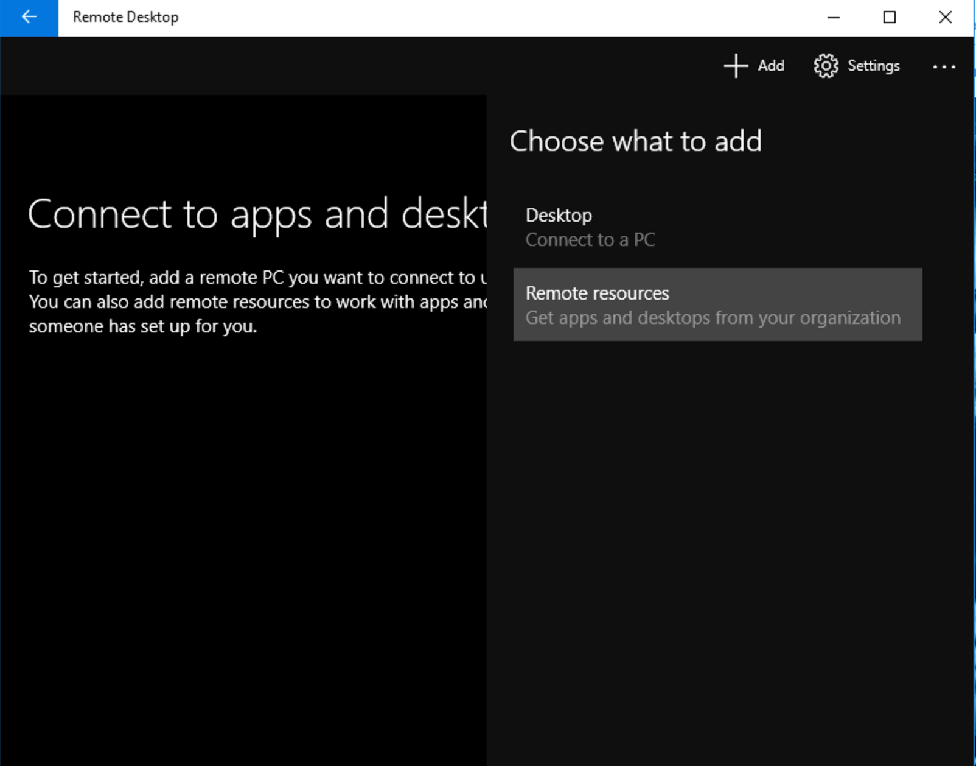
Task: Select Desktop – Connect to a PC
Action: 717,227
